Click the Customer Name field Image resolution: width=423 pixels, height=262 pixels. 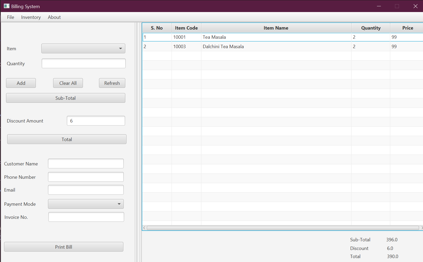(86, 164)
